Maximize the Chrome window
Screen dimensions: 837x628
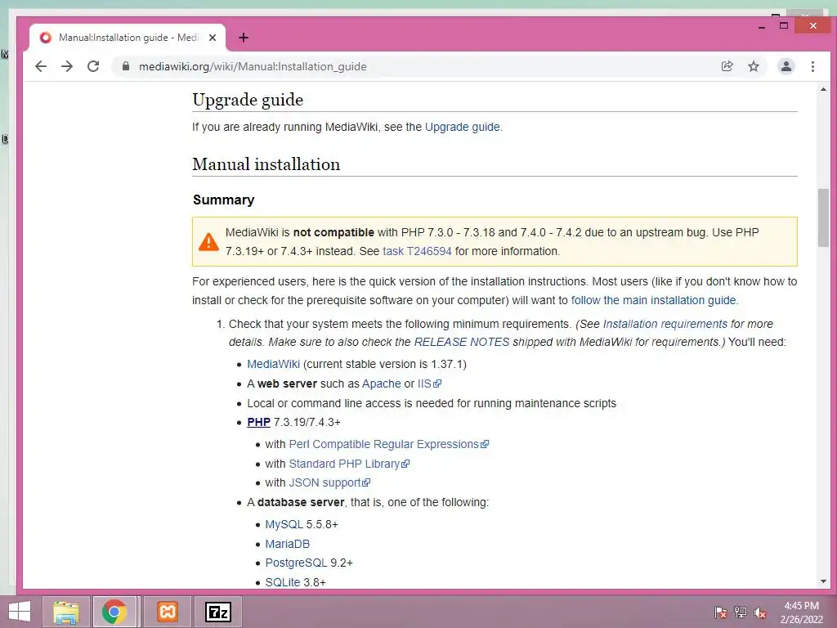click(784, 25)
